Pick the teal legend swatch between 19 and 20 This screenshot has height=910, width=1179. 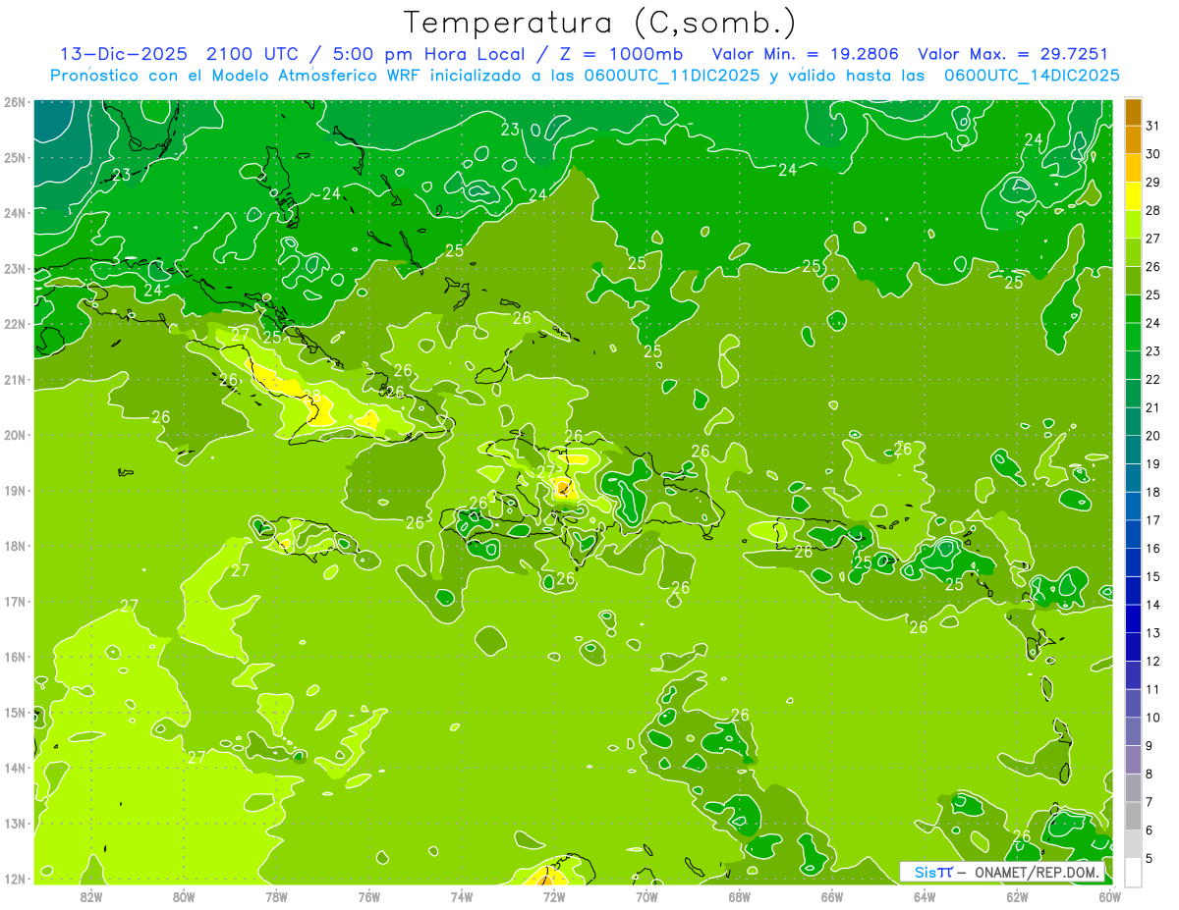(x=1133, y=451)
